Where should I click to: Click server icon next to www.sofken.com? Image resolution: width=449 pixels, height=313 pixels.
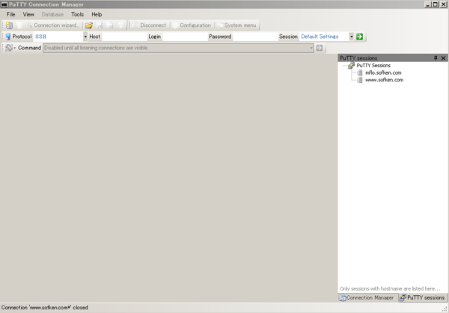click(x=360, y=80)
